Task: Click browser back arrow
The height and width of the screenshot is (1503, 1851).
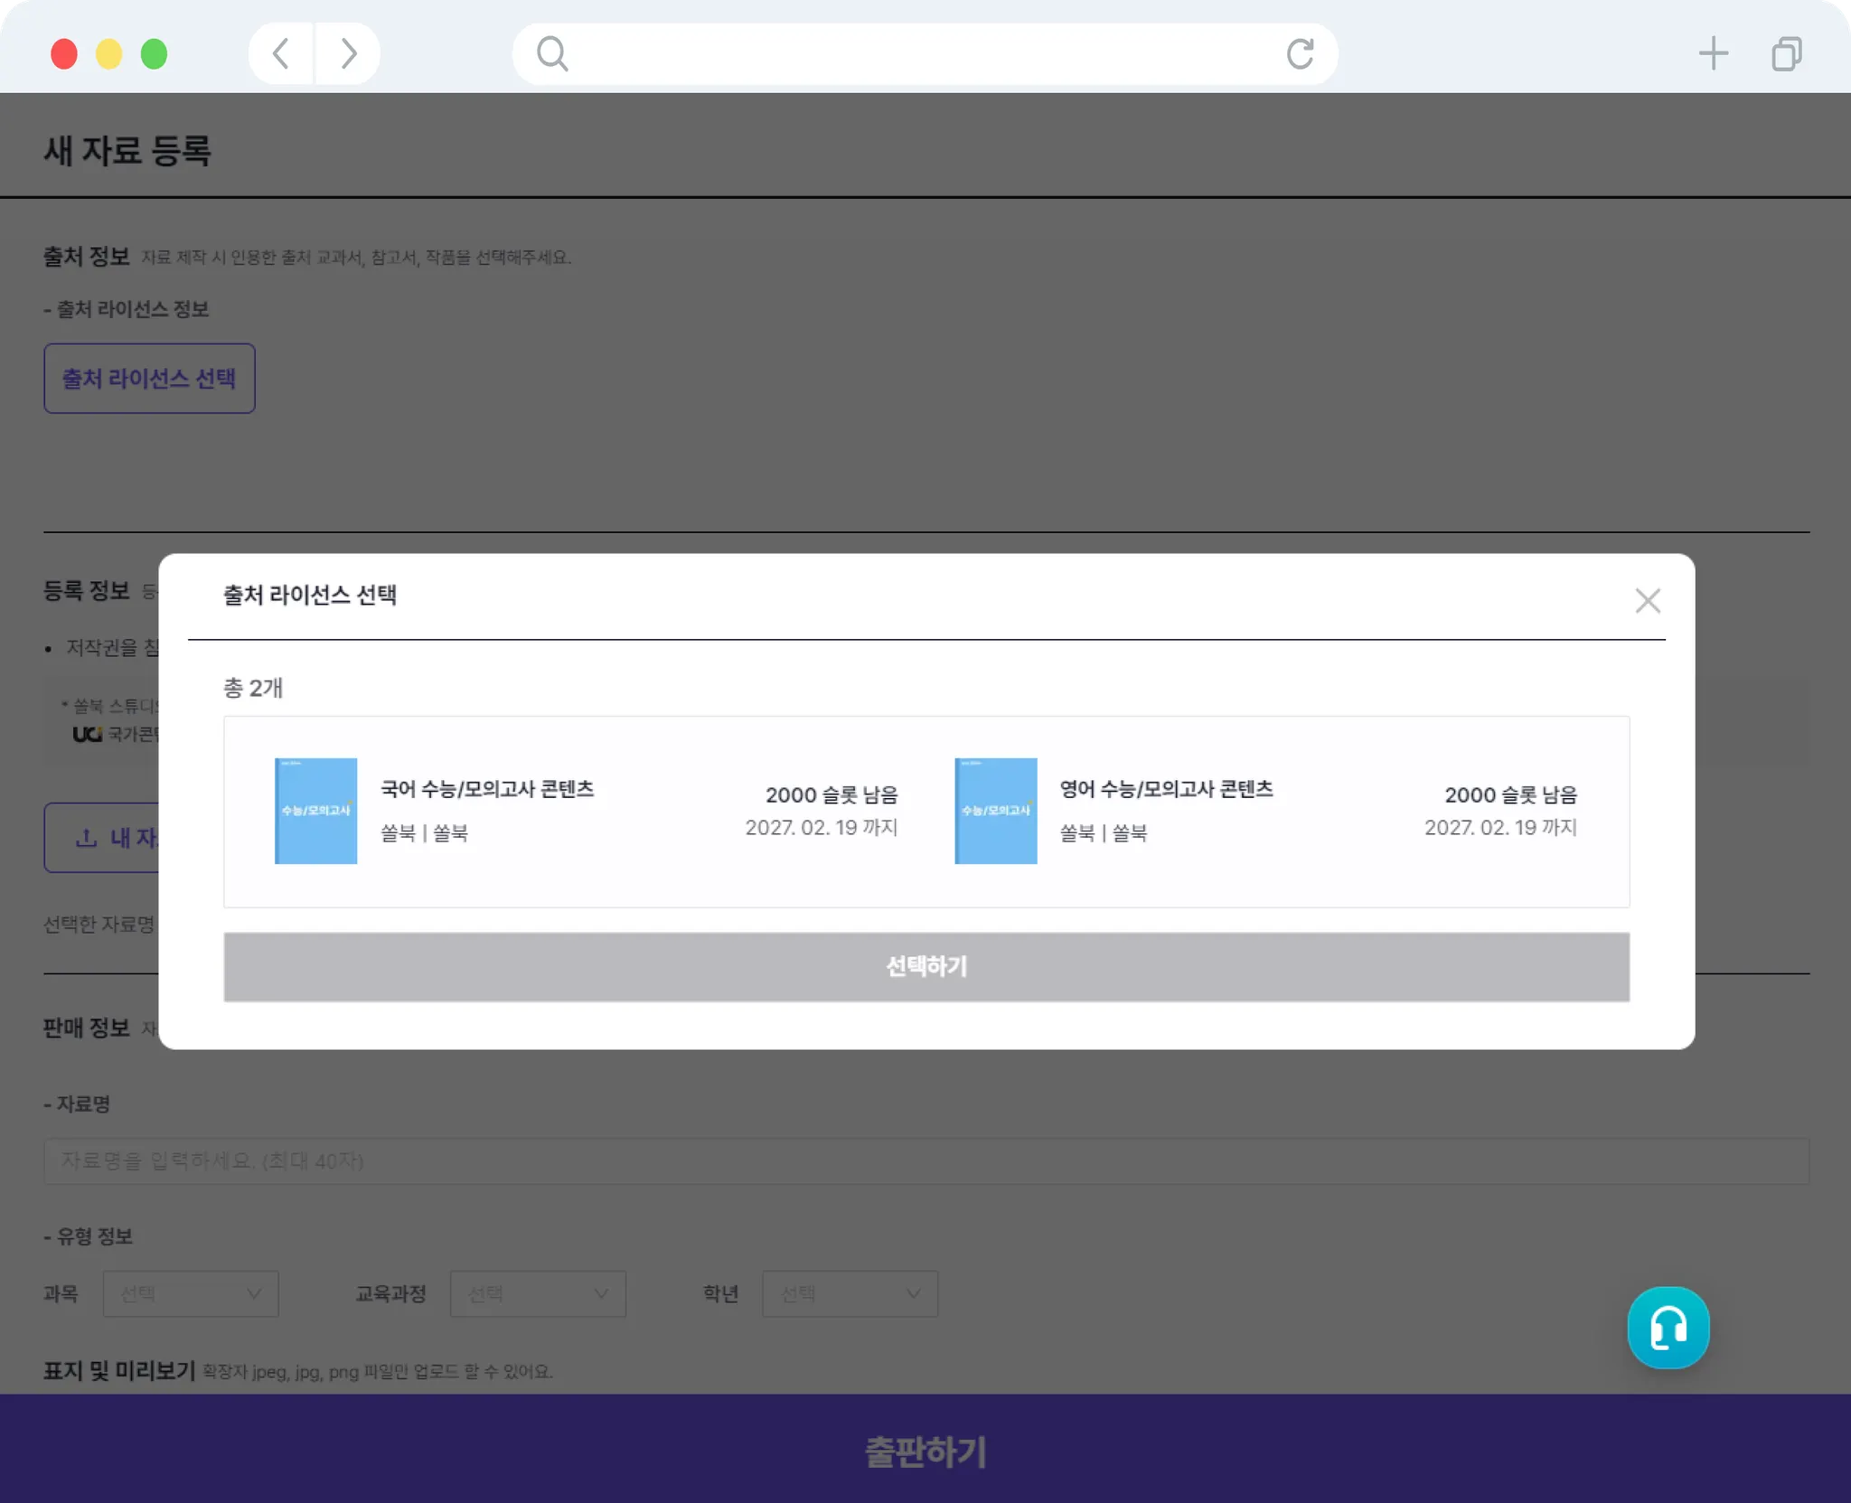Action: pos(281,54)
